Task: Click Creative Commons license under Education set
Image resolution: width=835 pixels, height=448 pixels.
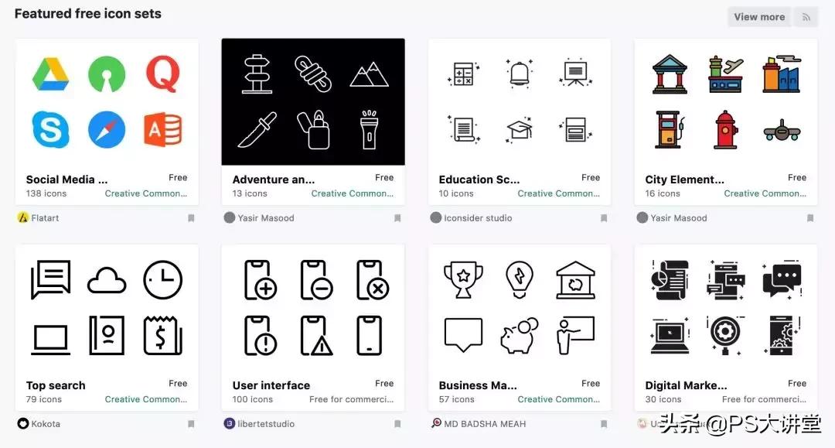Action: tap(559, 193)
